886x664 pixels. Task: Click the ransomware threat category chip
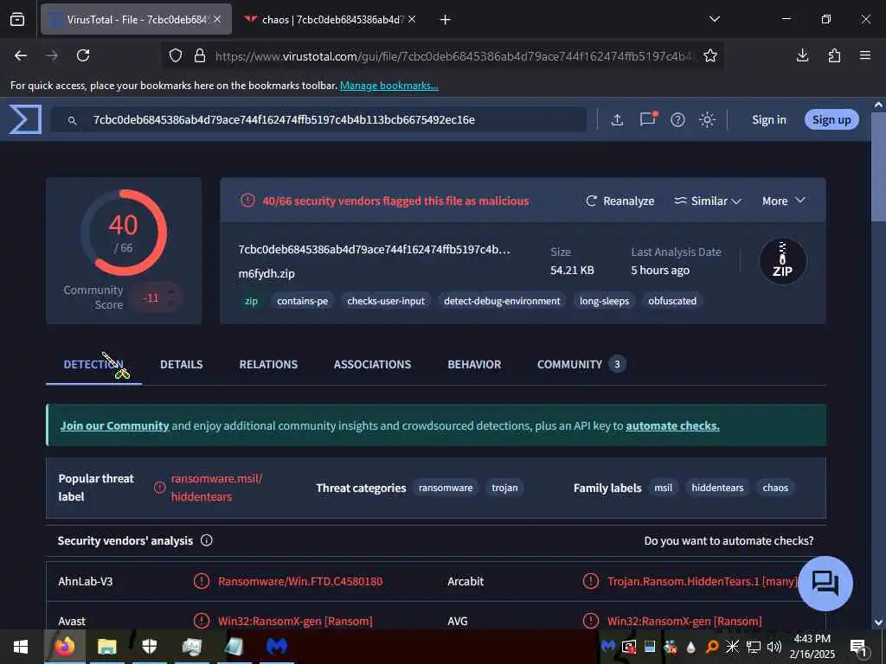(x=446, y=488)
